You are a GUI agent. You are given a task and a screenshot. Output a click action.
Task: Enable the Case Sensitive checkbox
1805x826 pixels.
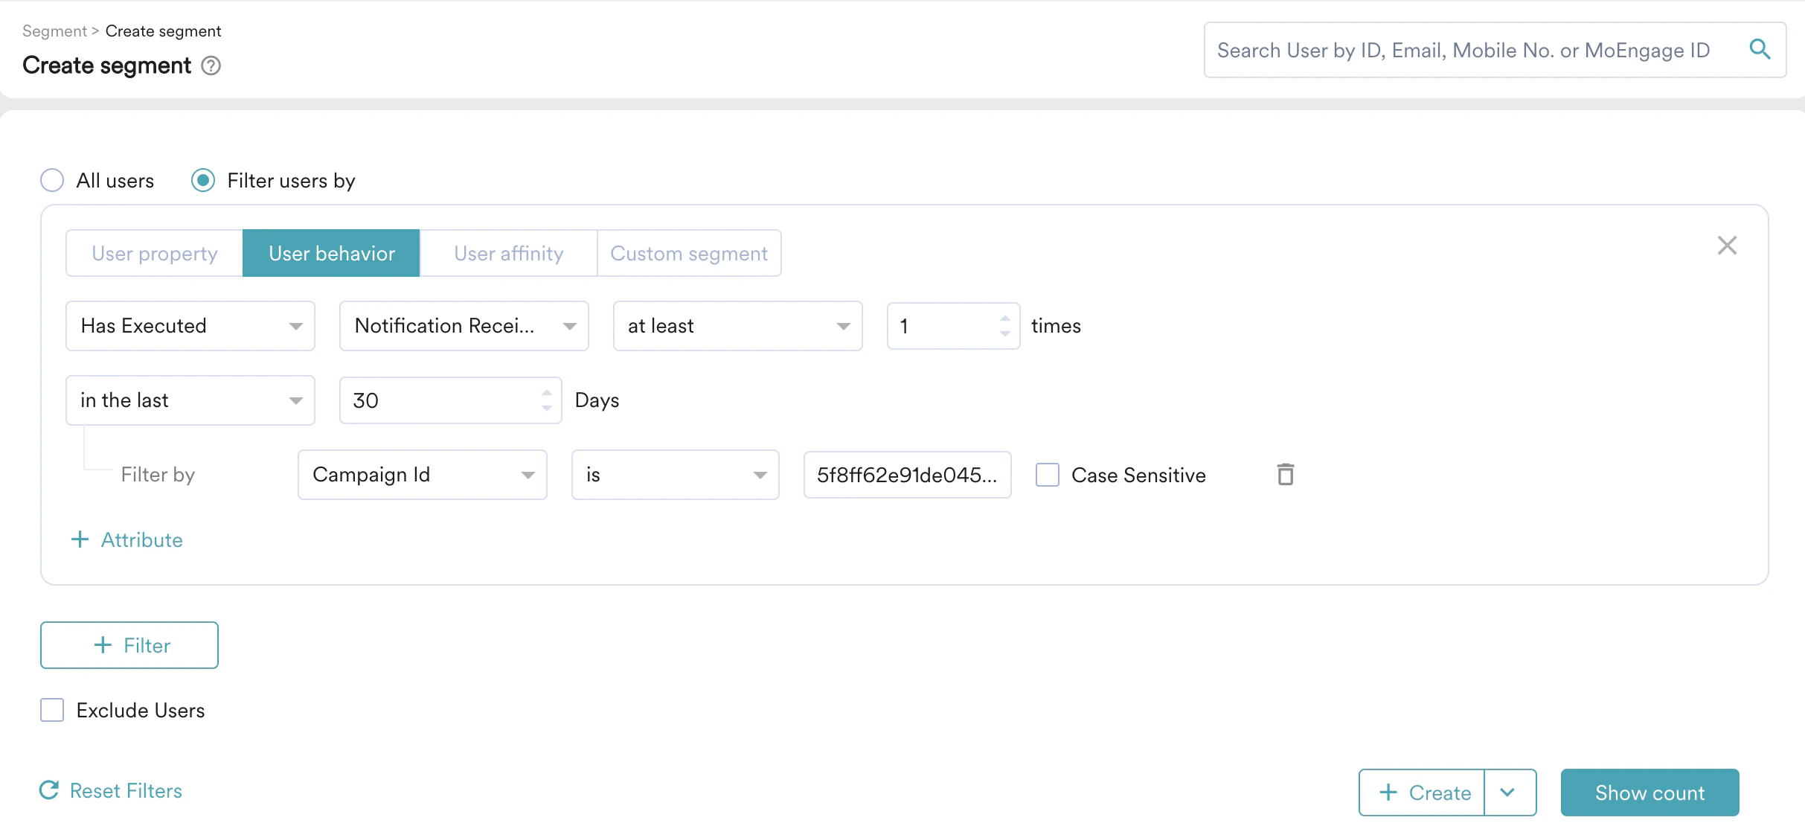[1048, 475]
